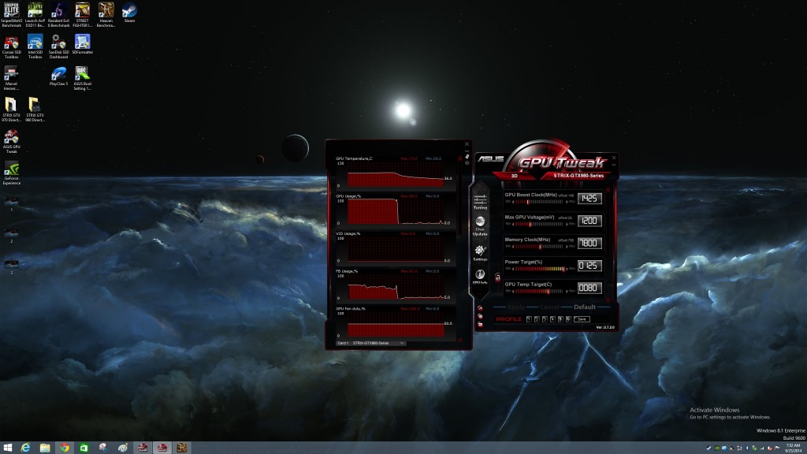
Task: Click the Memory Clock value field 7800
Action: [589, 243]
